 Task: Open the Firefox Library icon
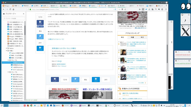(x=140, y=9)
